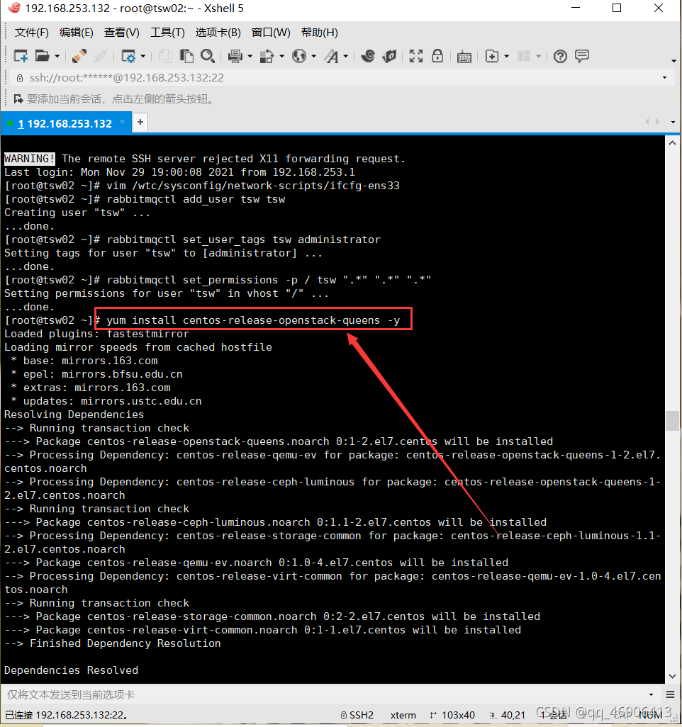This screenshot has width=682, height=727.
Task: Click terminal scrollbar down arrow
Action: click(672, 676)
